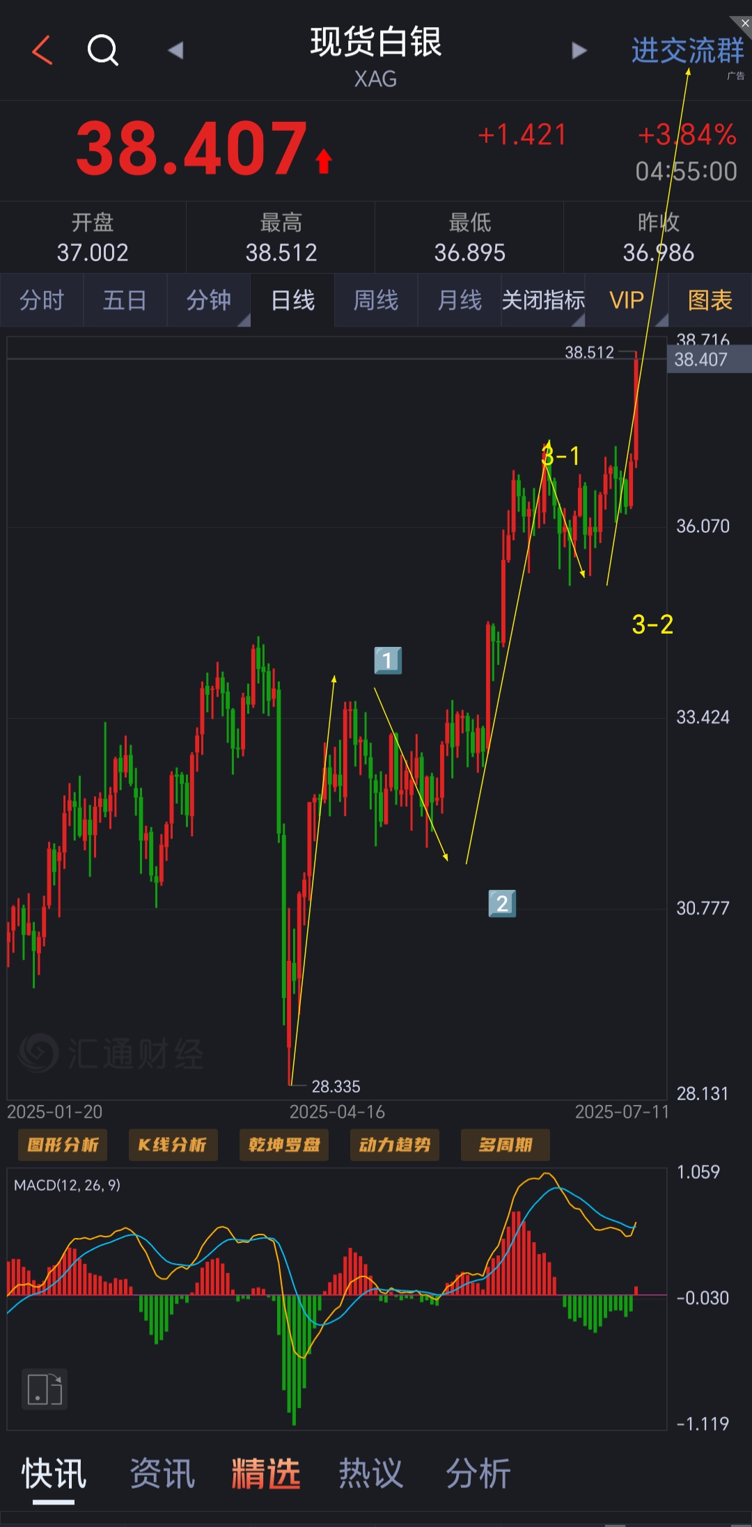Select the 周线 weekly chart tab
Viewport: 752px width, 1527px height.
[x=376, y=300]
